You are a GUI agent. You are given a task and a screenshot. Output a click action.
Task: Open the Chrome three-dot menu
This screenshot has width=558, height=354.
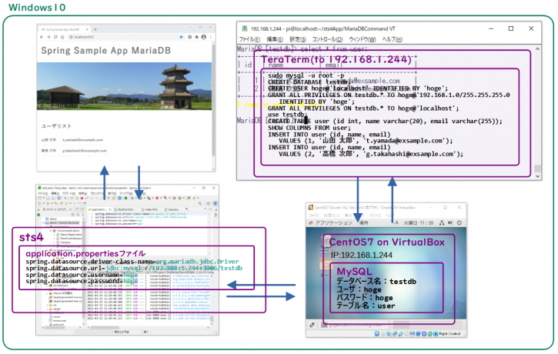click(210, 36)
